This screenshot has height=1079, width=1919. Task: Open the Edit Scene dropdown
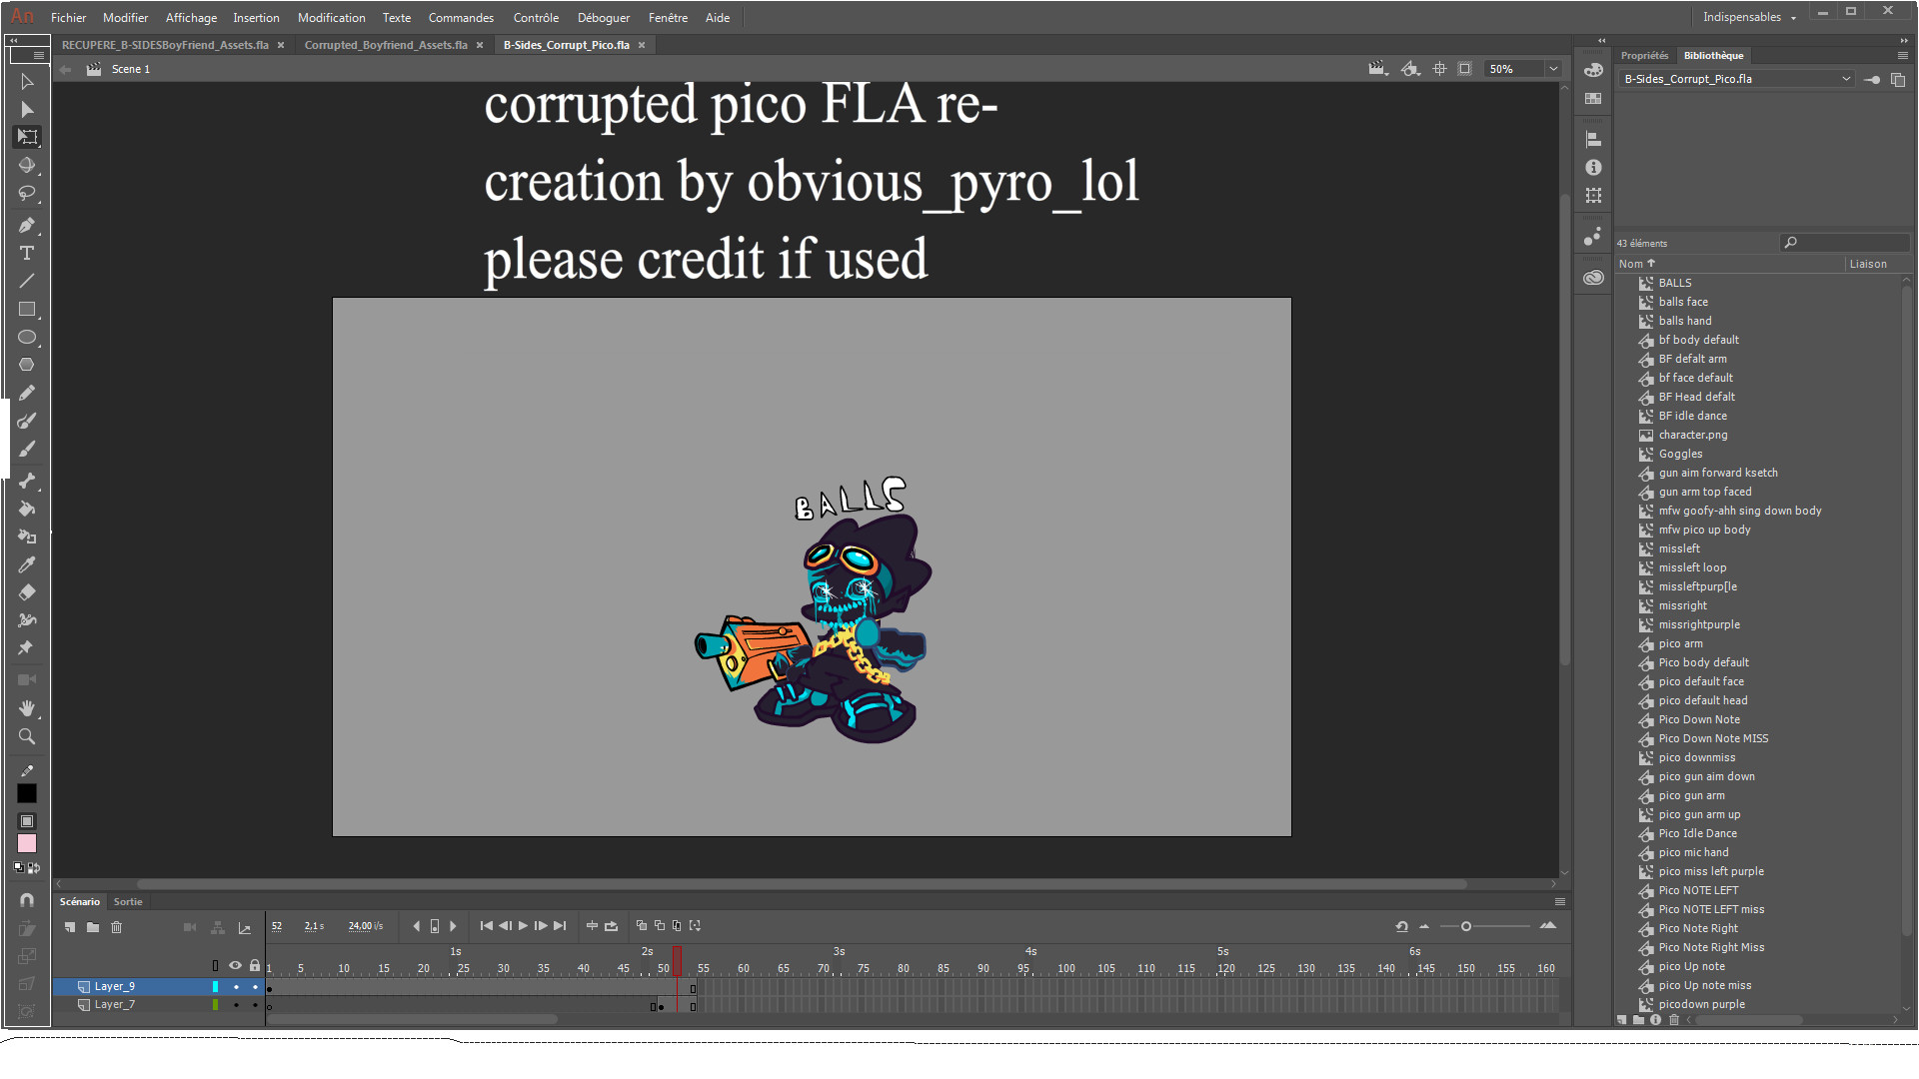(x=1378, y=69)
